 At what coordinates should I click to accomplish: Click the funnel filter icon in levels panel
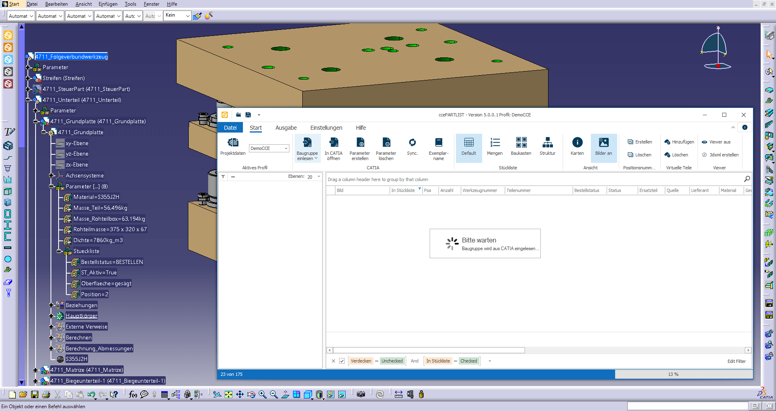click(x=223, y=177)
